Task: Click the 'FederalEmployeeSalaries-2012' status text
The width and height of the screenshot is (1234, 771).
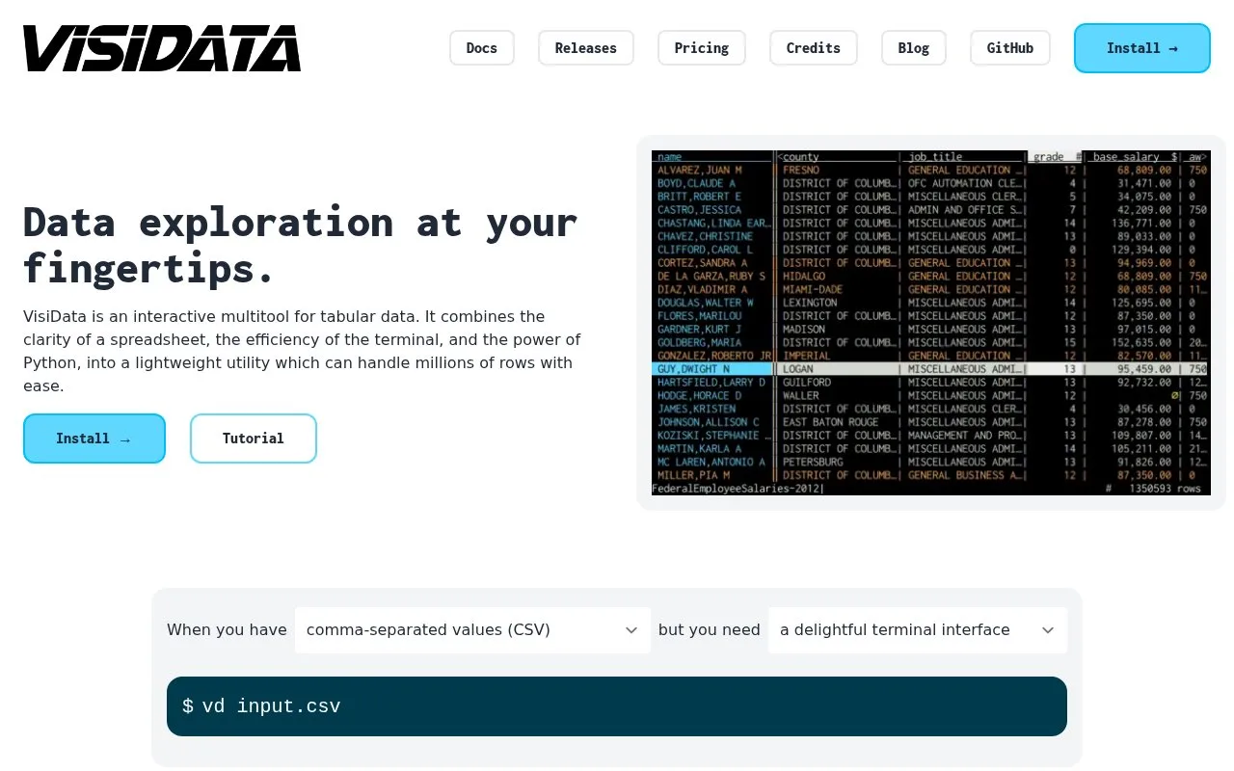Action: pyautogui.click(x=738, y=489)
